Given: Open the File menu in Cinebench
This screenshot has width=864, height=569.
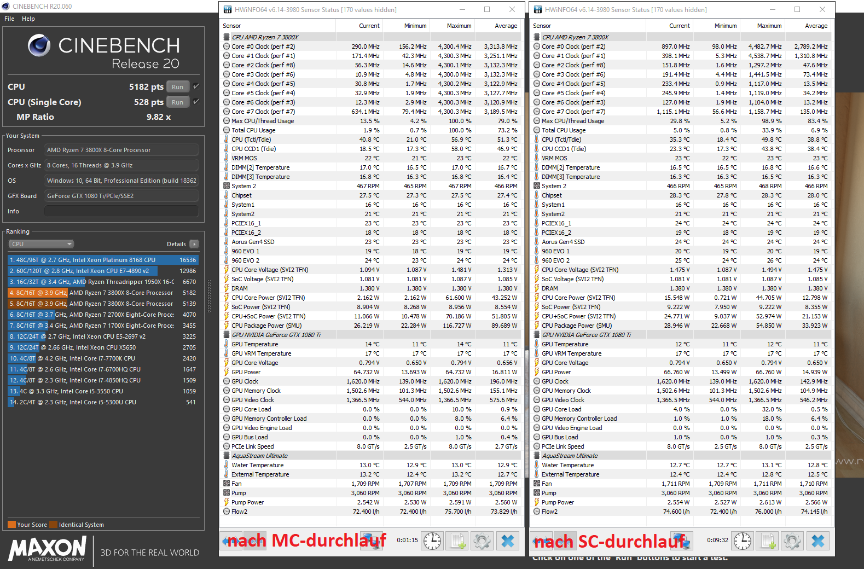Looking at the screenshot, I should coord(9,19).
